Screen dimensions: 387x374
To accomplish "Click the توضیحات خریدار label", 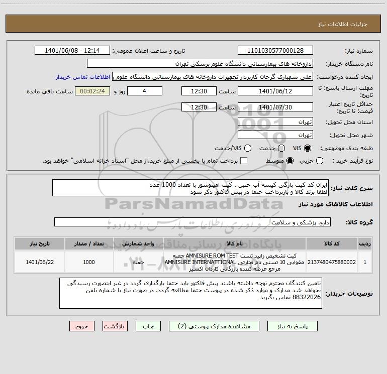I will [349, 293].
